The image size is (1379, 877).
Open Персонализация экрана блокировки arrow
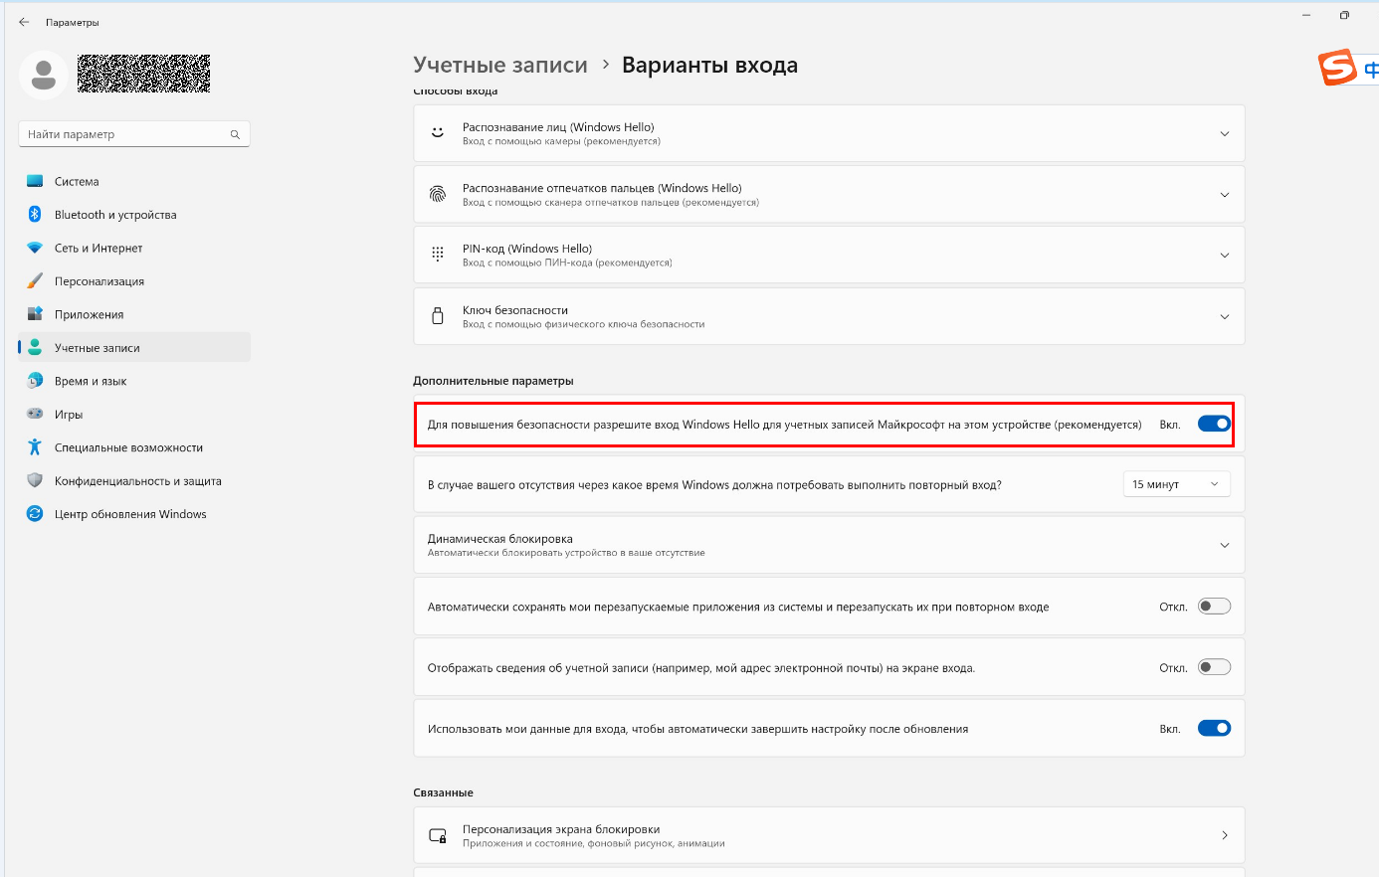click(1225, 835)
